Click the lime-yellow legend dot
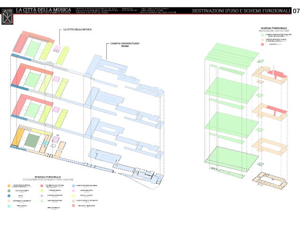This screenshot has width=301, height=225. click(42, 191)
